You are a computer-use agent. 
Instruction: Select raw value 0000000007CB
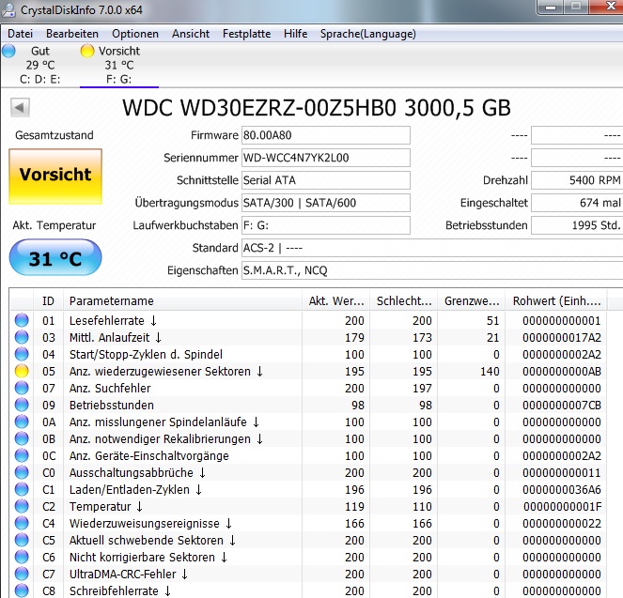561,406
